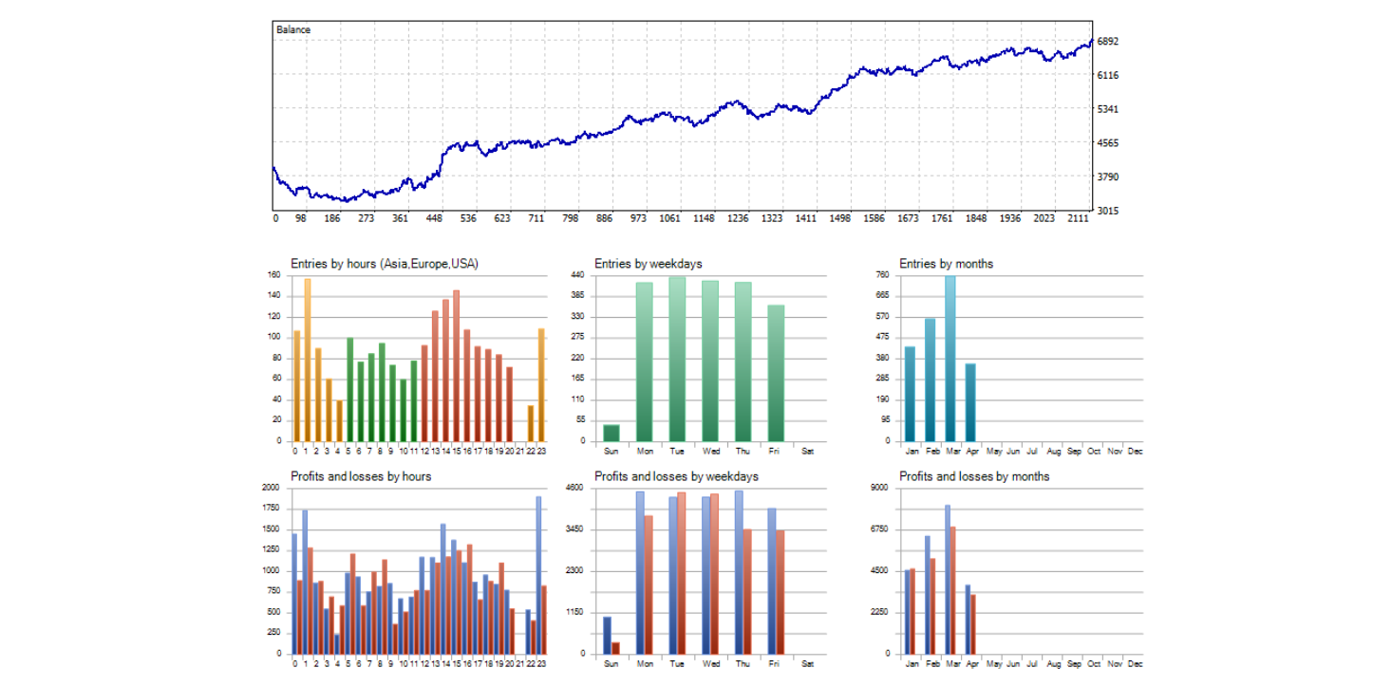Click the 4565 value on Balance axis
The image size is (1373, 686).
1109,143
